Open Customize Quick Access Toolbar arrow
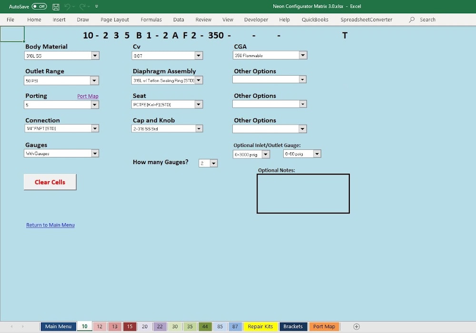The width and height of the screenshot is (476, 333). 97,7
